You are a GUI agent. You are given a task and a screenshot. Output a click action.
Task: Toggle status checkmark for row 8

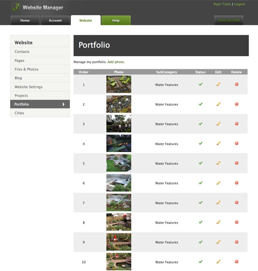click(x=200, y=222)
